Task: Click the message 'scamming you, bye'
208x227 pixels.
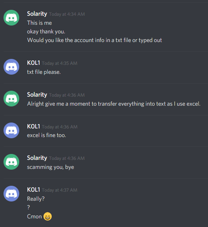Action: coord(51,167)
